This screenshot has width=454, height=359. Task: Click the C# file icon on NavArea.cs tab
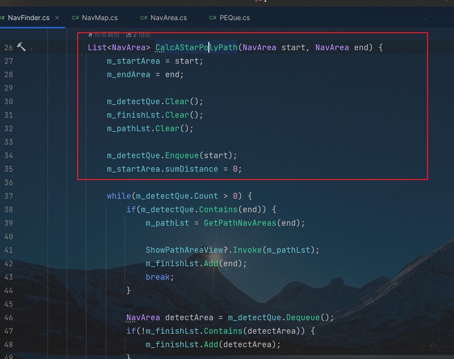coord(144,18)
